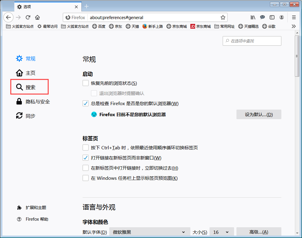
Task: Bookmark this page via the star icon
Action: (223, 17)
